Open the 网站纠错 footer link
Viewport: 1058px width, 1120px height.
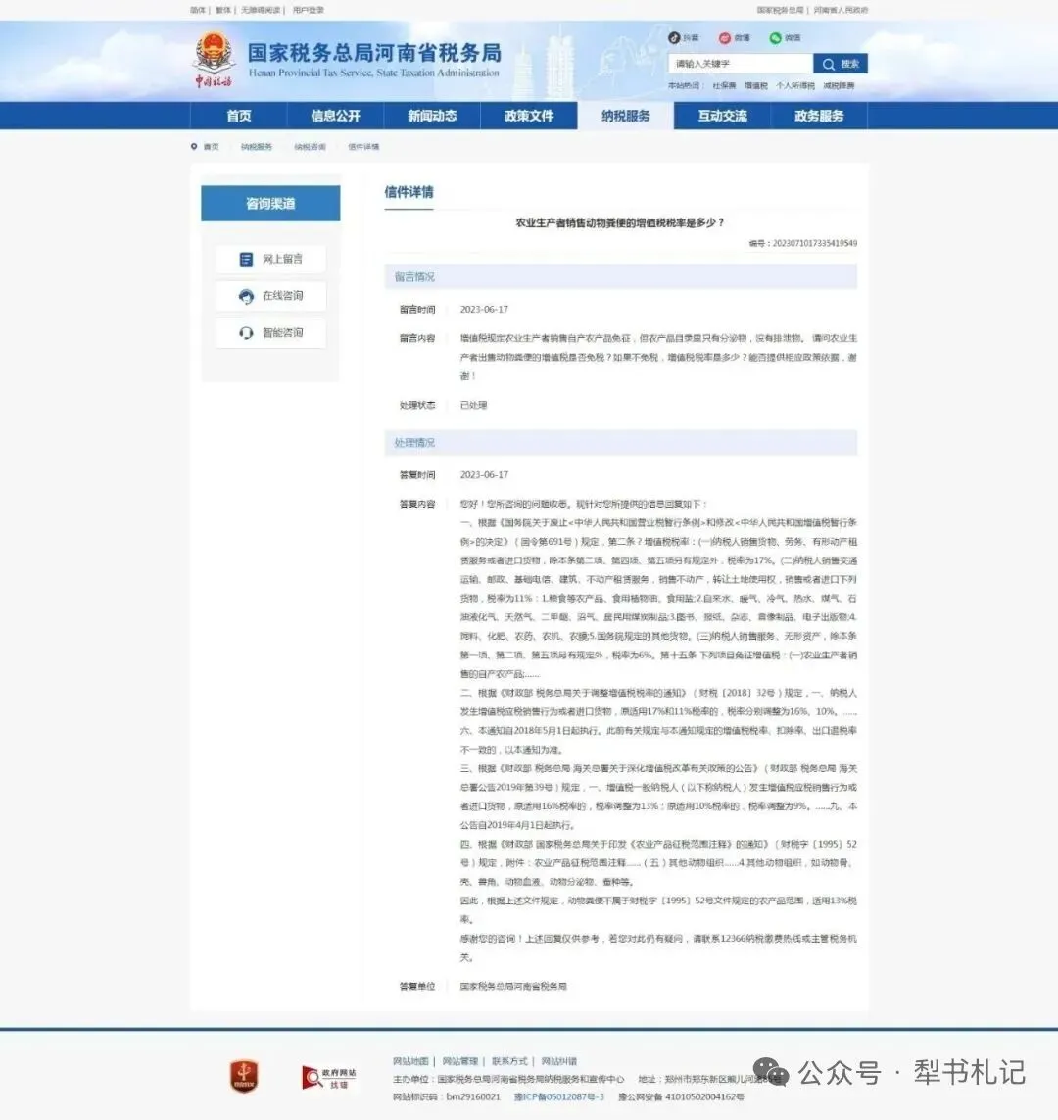[559, 1061]
